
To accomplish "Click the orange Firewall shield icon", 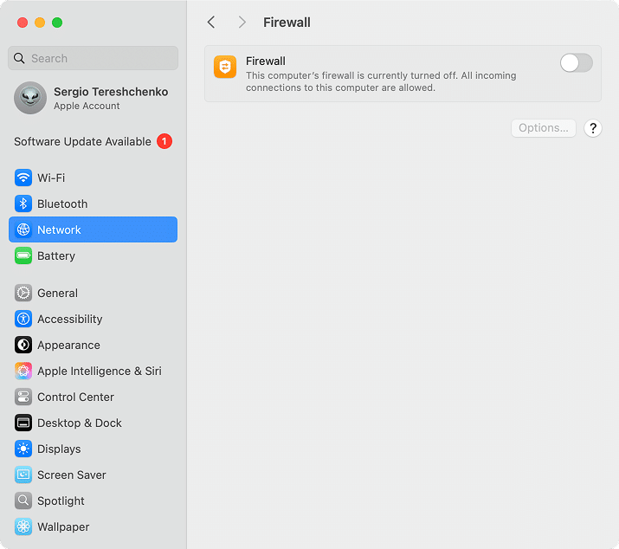I will [x=225, y=68].
